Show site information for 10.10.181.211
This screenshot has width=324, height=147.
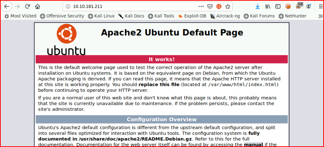point(68,6)
